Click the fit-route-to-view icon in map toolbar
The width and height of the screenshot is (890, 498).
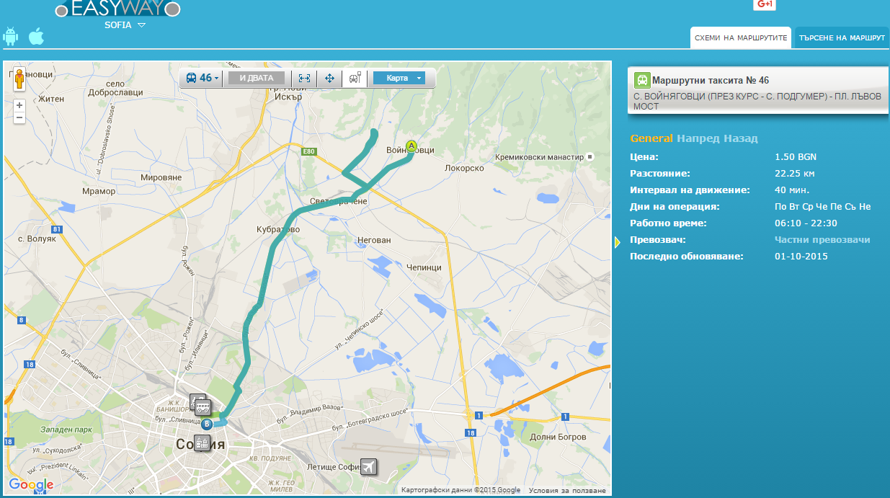pyautogui.click(x=305, y=79)
